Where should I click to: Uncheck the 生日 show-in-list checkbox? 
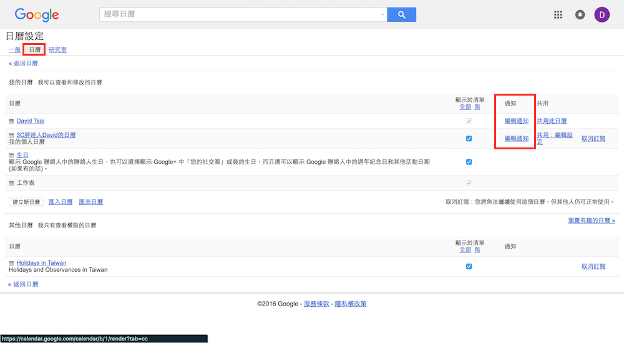(469, 162)
